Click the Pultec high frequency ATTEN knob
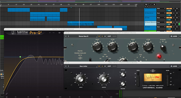 (148, 47)
